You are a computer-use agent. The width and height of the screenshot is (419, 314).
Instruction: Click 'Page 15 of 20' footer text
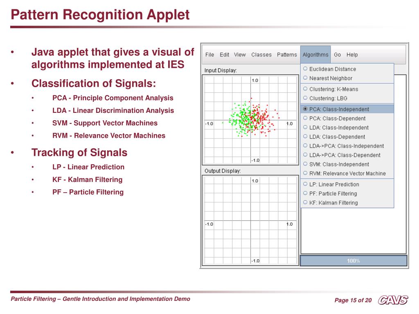353,301
